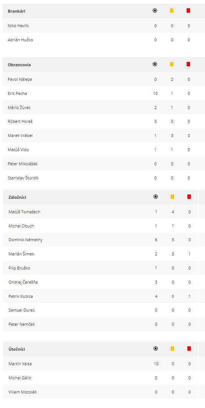205x408 pixels.
Task: Click Marek Vrábel's name
Action: tap(20, 136)
